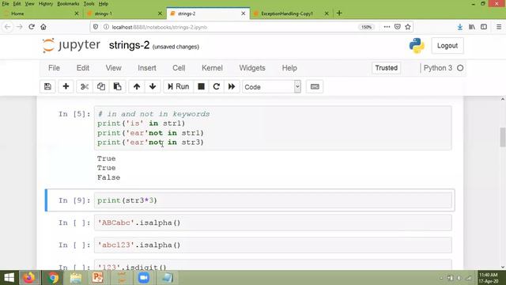The width and height of the screenshot is (506, 285).
Task: Bookmark this page with star icon
Action: (x=408, y=27)
